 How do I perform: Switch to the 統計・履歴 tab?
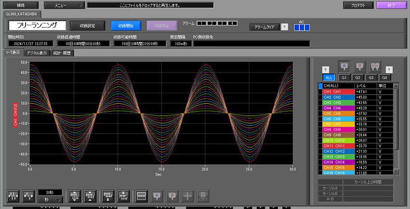click(62, 53)
